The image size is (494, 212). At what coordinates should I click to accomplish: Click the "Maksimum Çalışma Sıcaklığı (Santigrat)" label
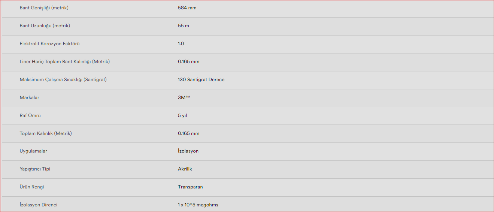[x=63, y=80]
